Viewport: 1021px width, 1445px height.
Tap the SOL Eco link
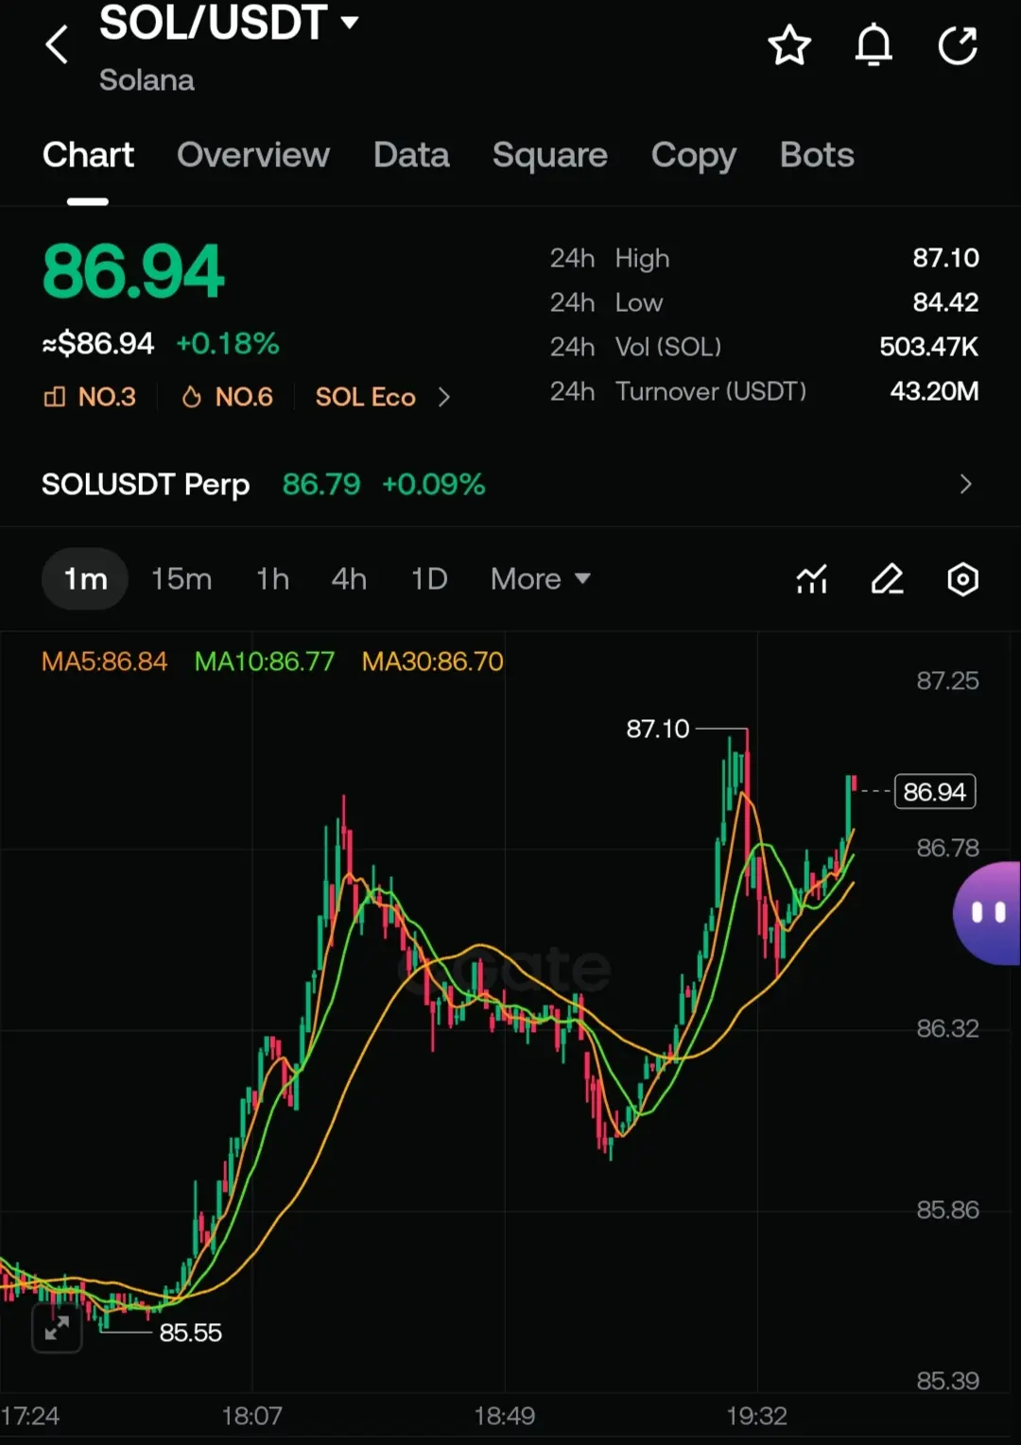366,397
